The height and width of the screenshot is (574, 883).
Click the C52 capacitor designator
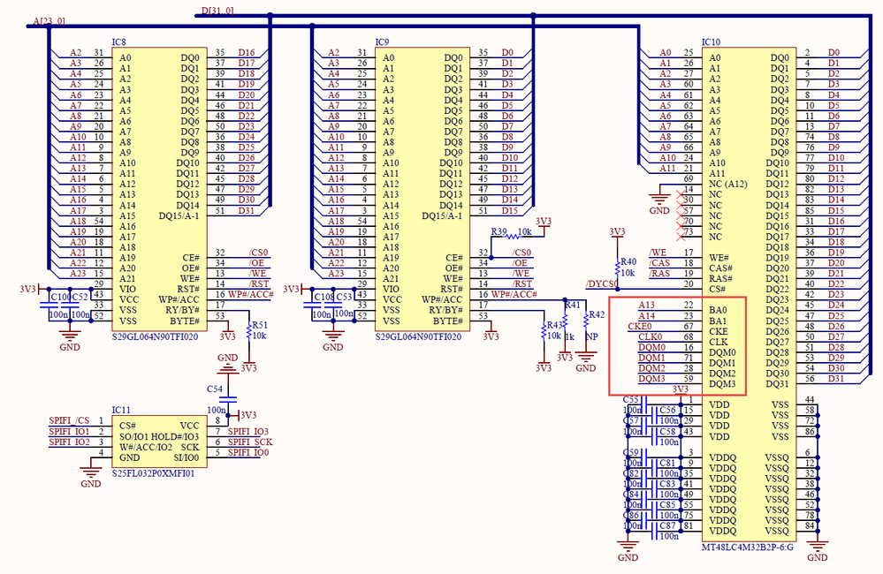tap(80, 297)
